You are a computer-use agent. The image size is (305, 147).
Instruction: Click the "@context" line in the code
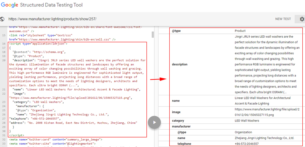coord(39,52)
